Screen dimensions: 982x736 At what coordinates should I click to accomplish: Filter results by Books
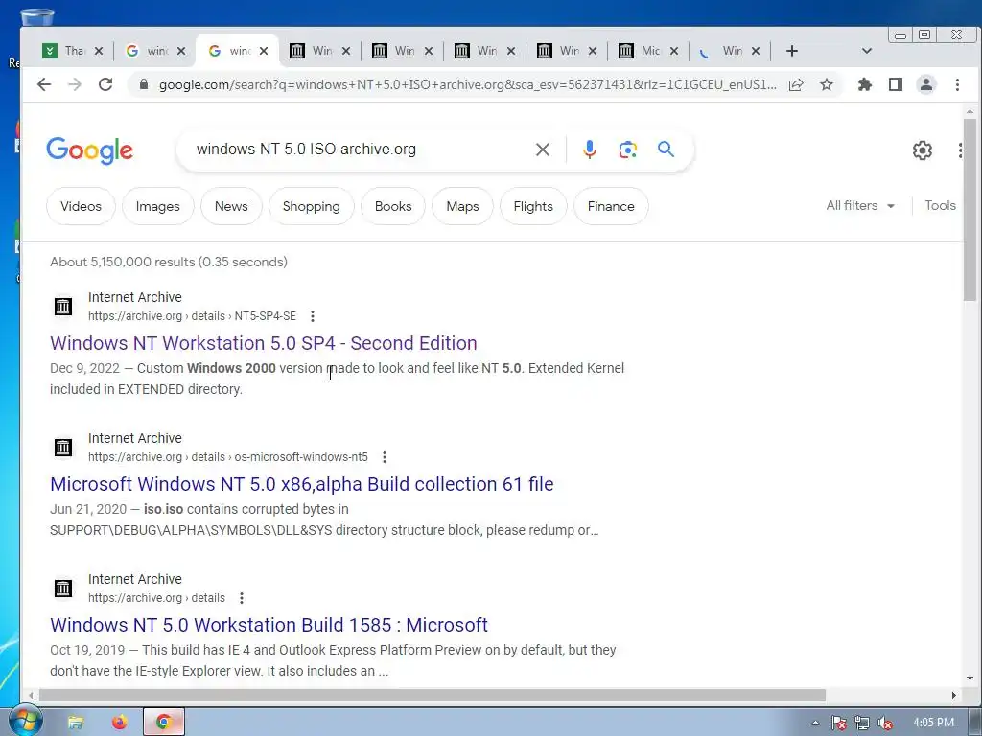tap(393, 206)
